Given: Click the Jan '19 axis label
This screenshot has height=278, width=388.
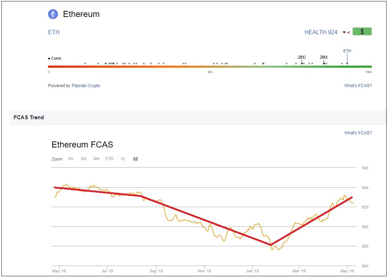Looking at the screenshot, I should 252,271.
